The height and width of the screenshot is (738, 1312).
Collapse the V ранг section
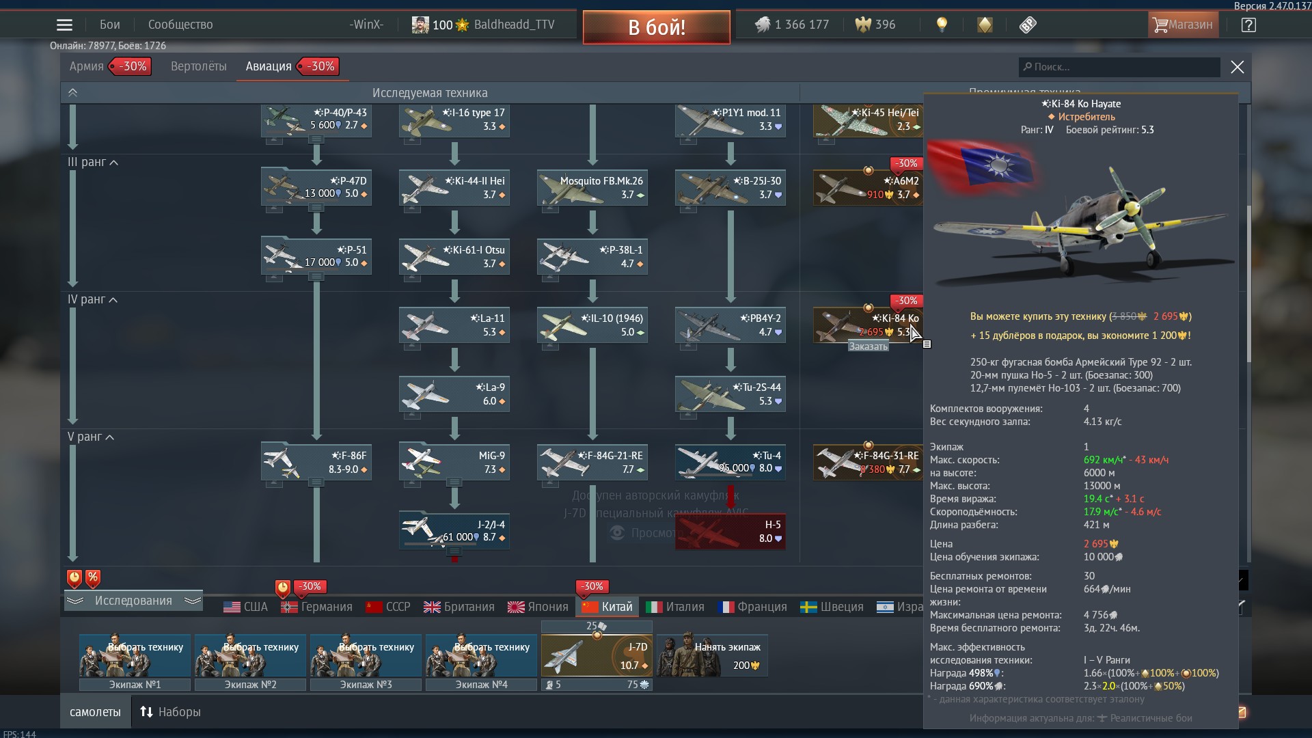pos(91,437)
